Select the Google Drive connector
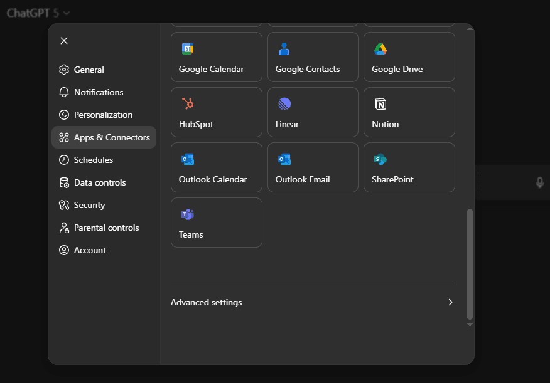The height and width of the screenshot is (383, 550). 409,57
